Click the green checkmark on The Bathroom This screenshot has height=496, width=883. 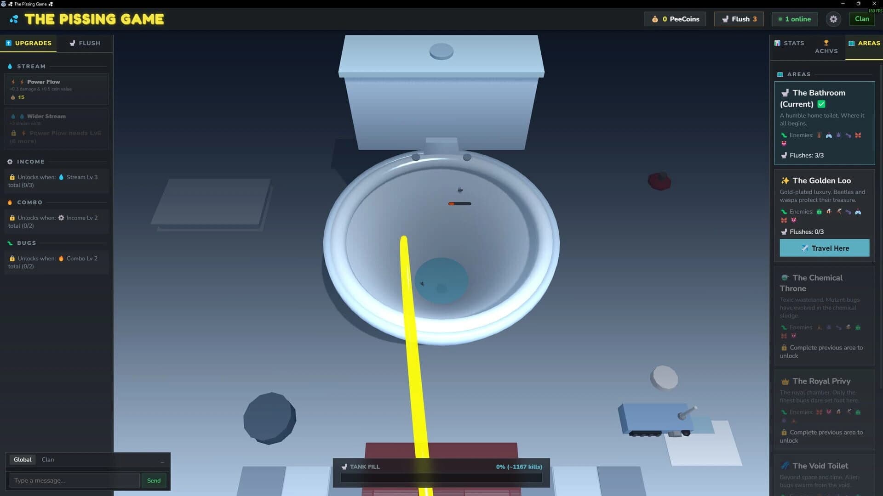pos(822,104)
